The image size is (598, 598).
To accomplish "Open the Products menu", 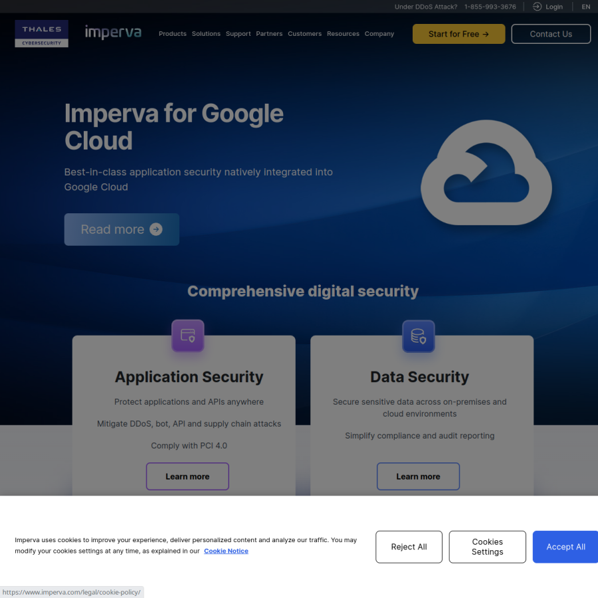I will pos(172,34).
